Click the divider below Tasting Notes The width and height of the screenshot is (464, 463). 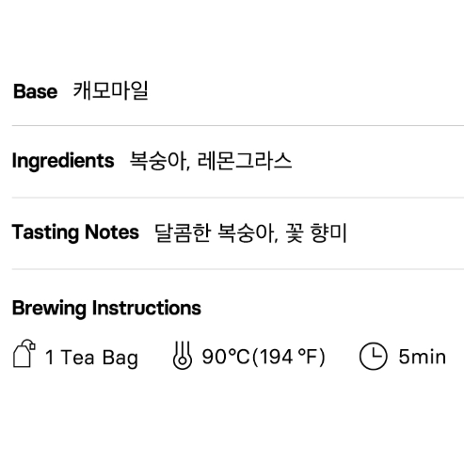point(238,269)
